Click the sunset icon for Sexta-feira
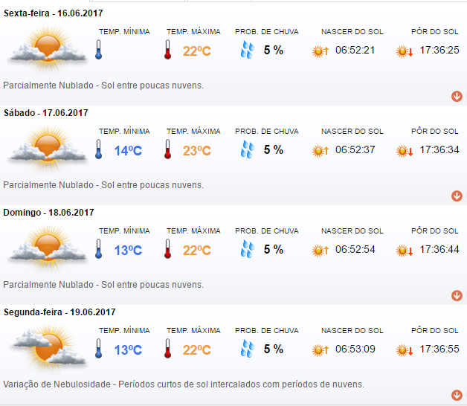Screen dimensions: 467x406 pyautogui.click(x=404, y=51)
